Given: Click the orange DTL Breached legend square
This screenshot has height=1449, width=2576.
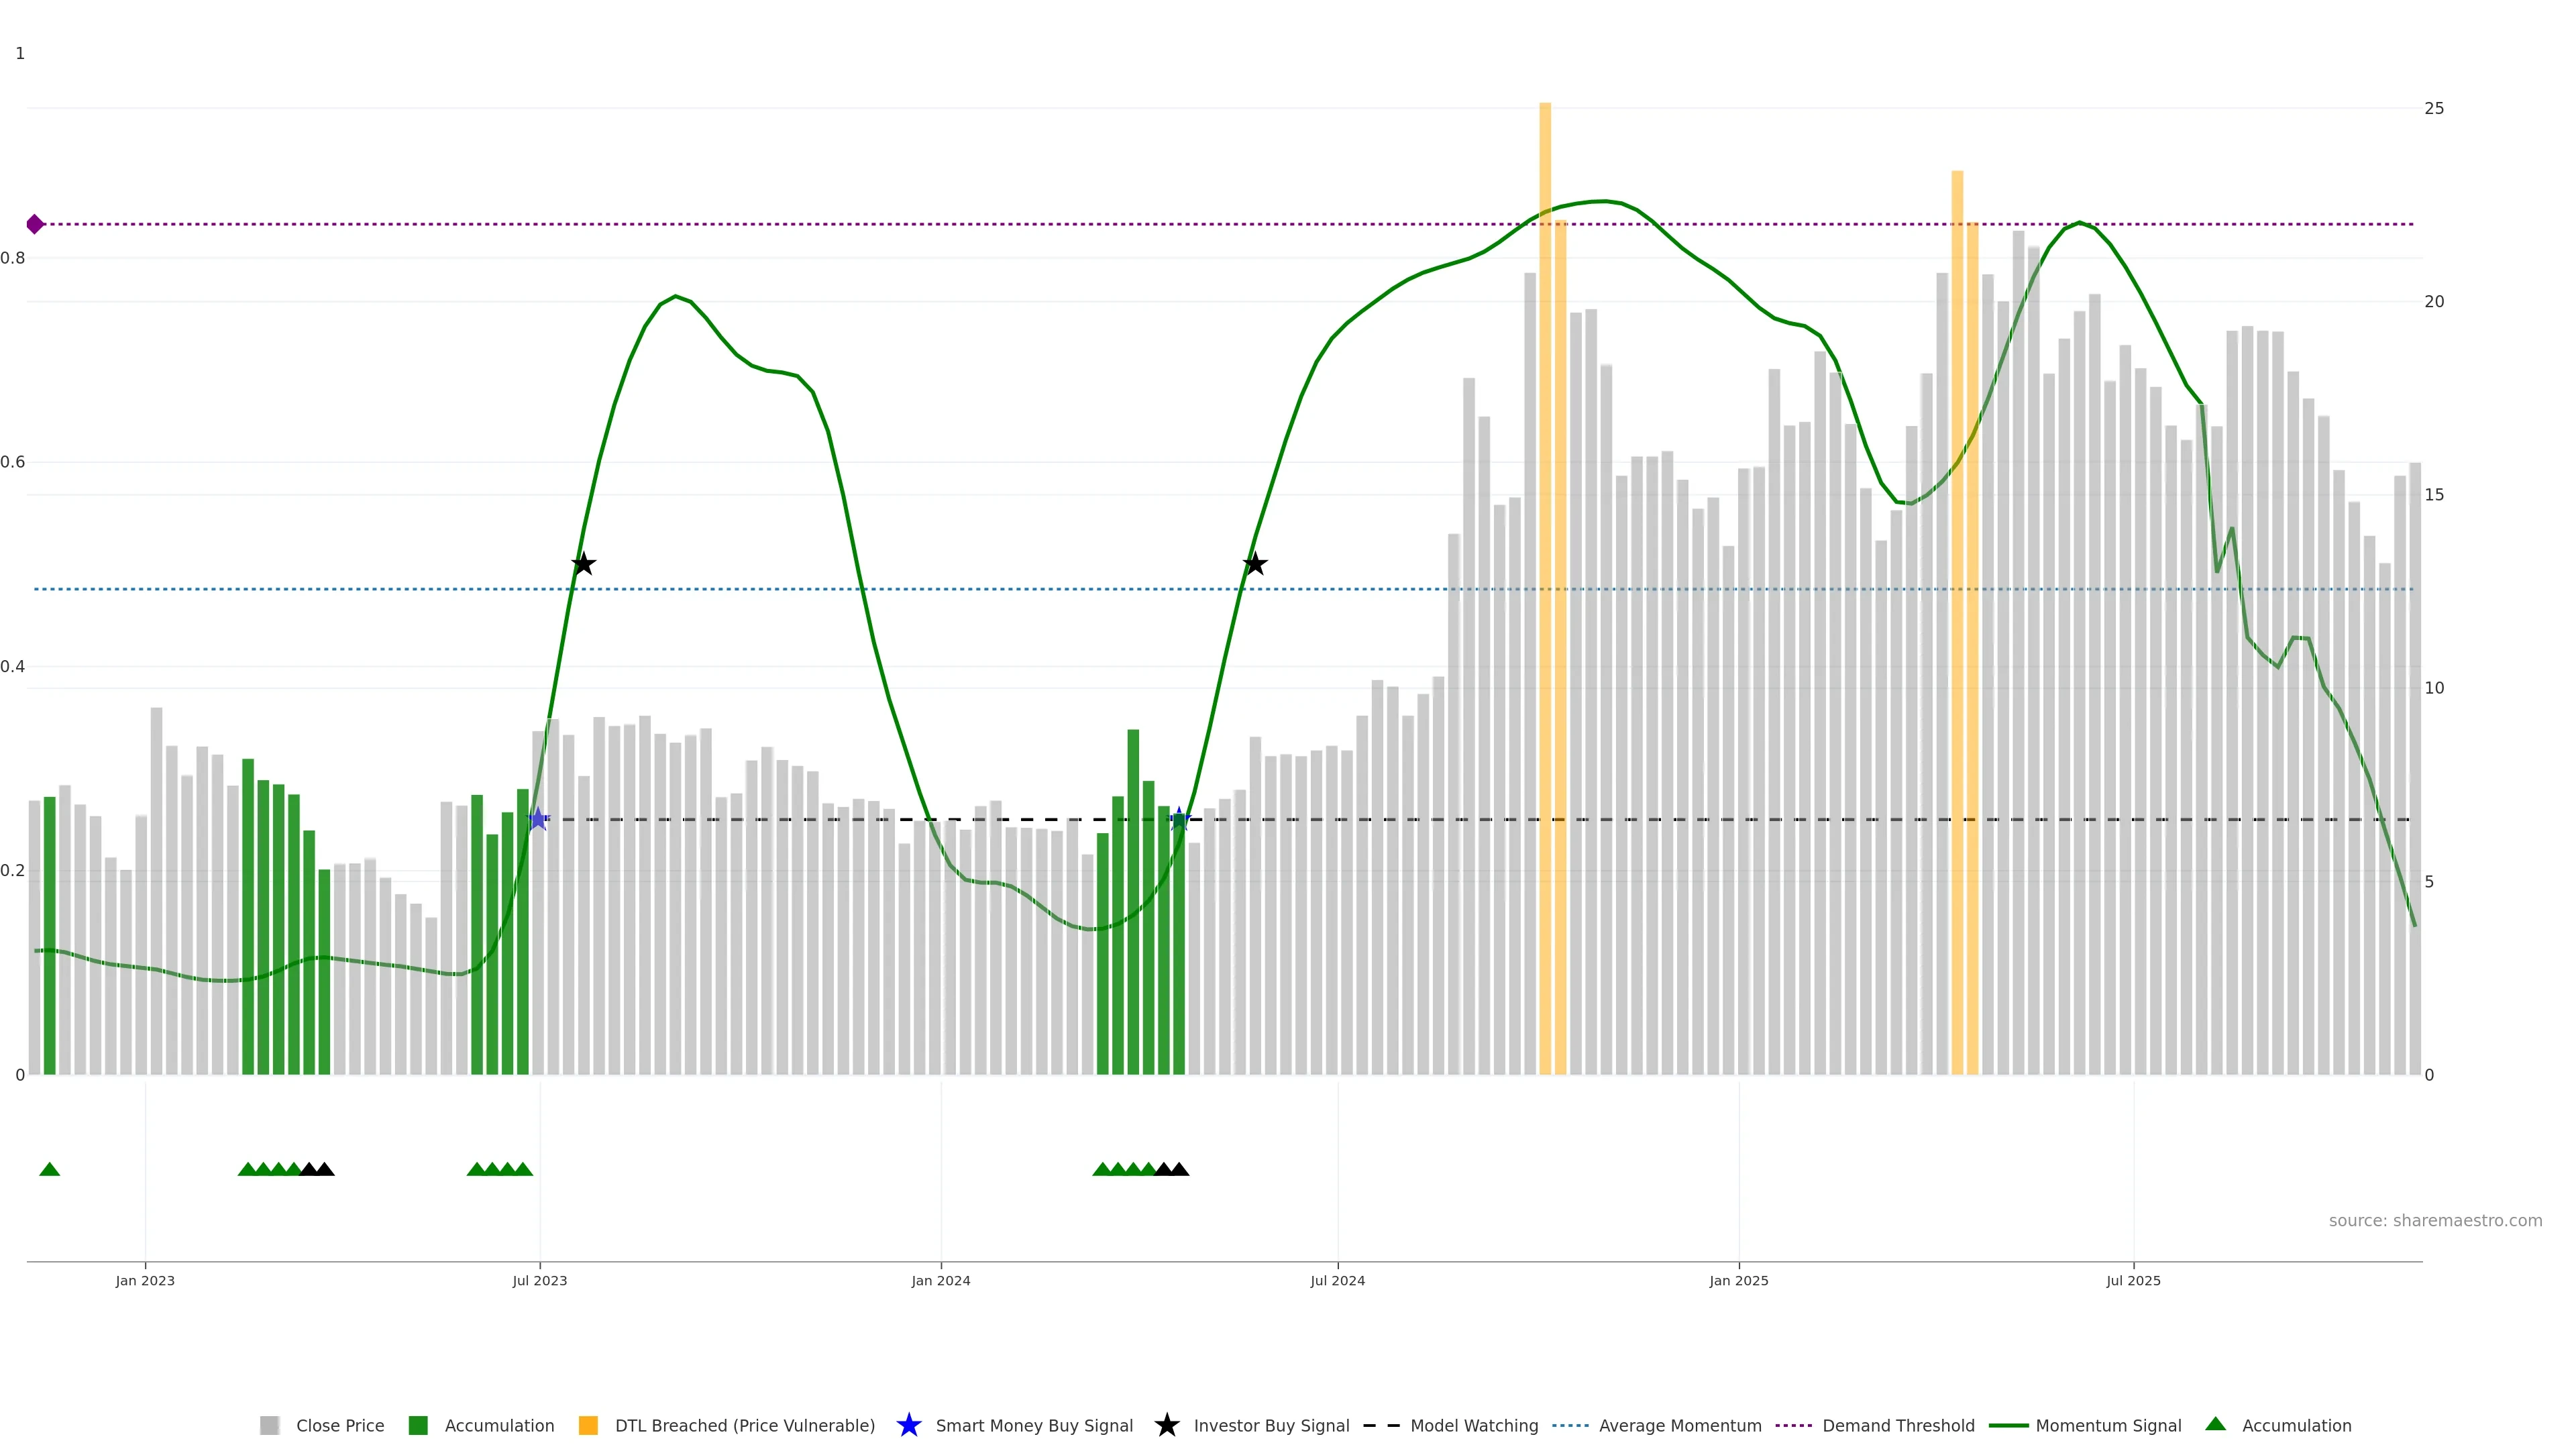Looking at the screenshot, I should pyautogui.click(x=588, y=1425).
